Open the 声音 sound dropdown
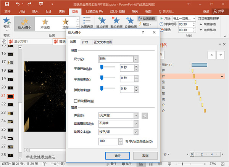 click(136, 116)
